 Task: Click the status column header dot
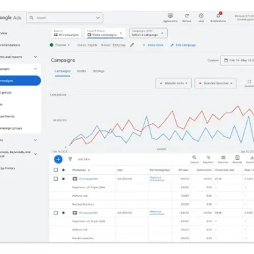coord(63,170)
